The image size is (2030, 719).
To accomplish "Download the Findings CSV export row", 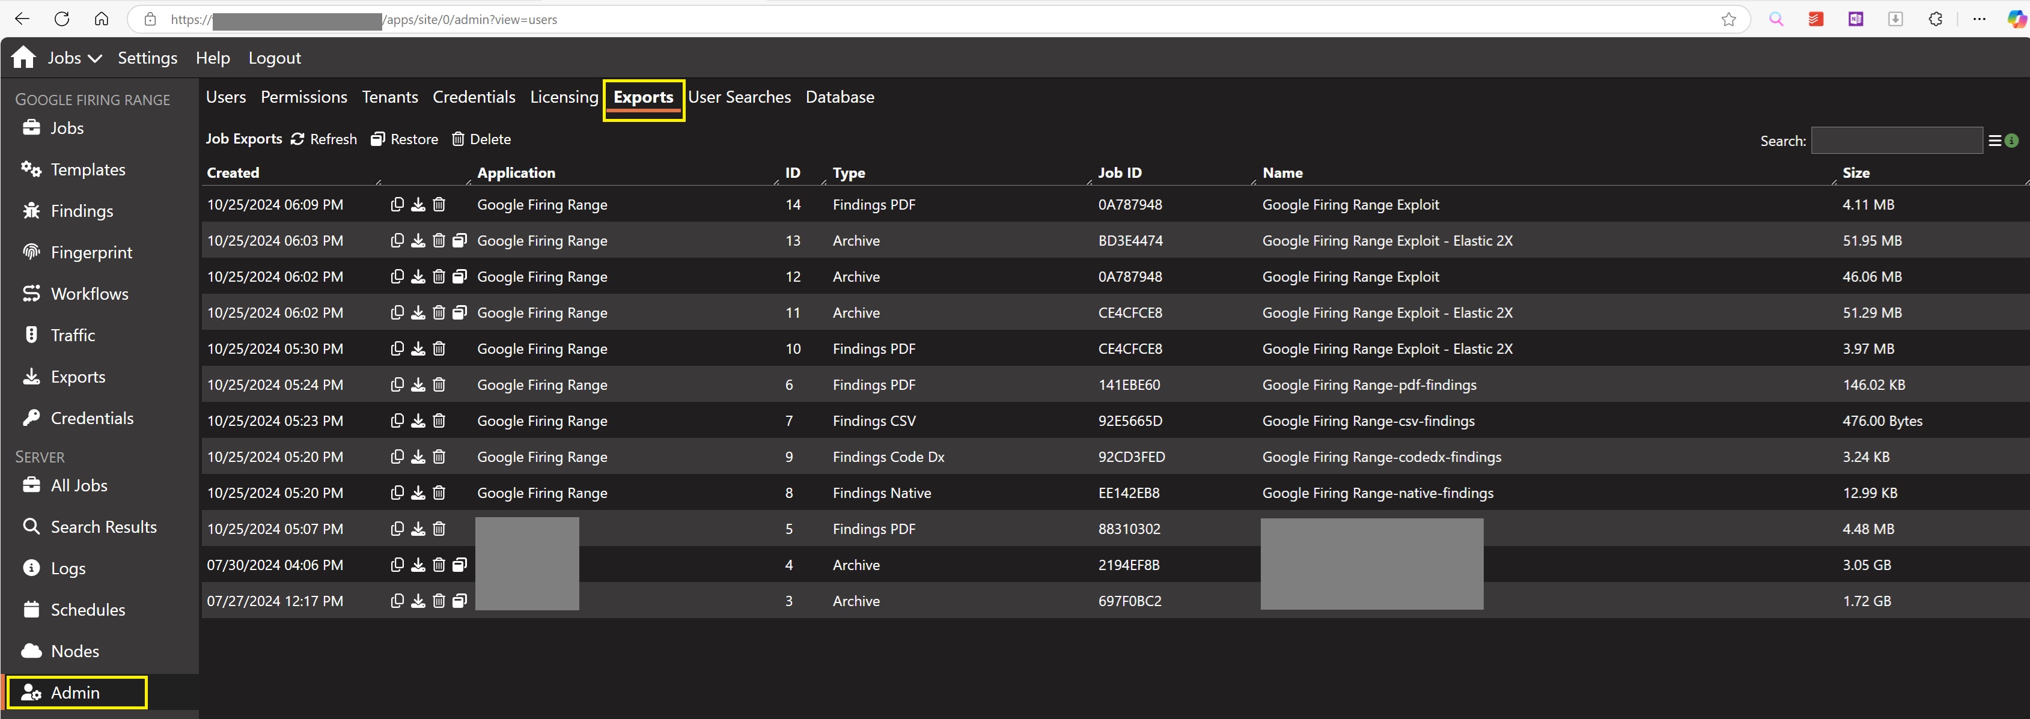I will 418,421.
